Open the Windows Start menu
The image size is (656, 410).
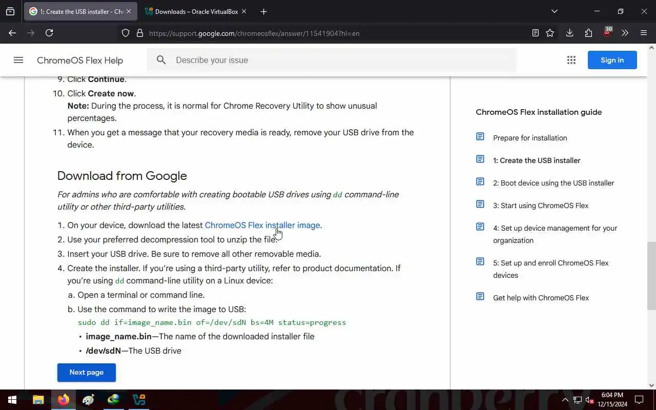click(x=12, y=400)
